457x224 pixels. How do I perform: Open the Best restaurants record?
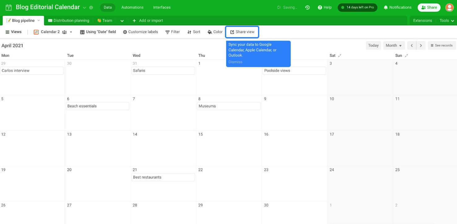point(163,177)
